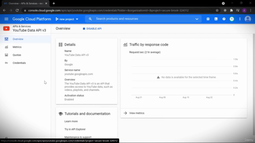Click the media control icon in Chrome toolbar
Screen dimensions: 255x143
pos(238,10)
